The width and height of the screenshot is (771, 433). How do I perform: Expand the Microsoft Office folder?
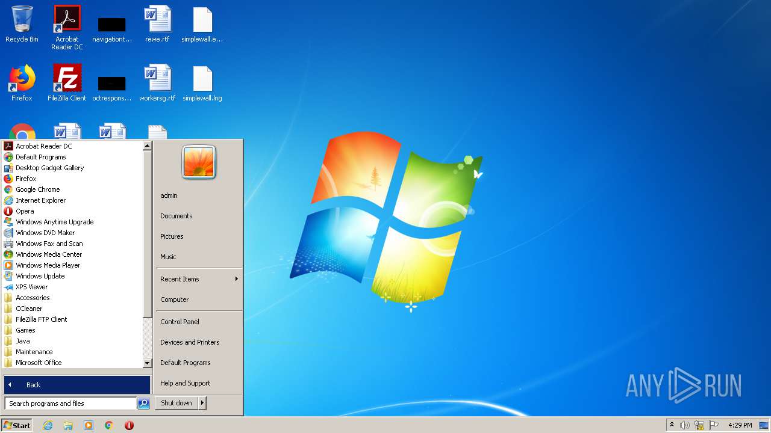click(72, 363)
